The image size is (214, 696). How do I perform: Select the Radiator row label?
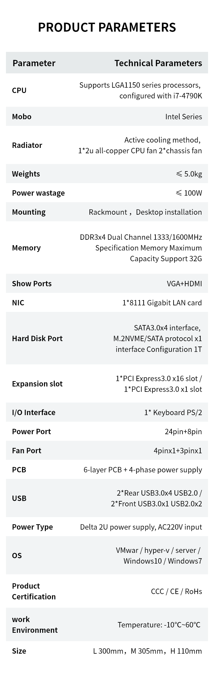[27, 145]
